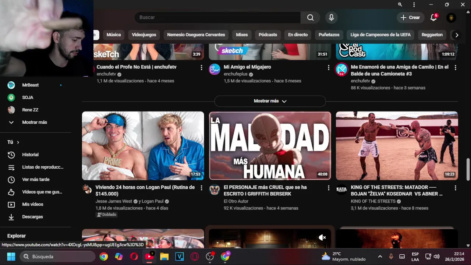Open options for 'Cuando el Profe No Está' video
This screenshot has width=471, height=265.
click(201, 67)
